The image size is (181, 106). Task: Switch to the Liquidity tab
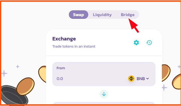102,15
